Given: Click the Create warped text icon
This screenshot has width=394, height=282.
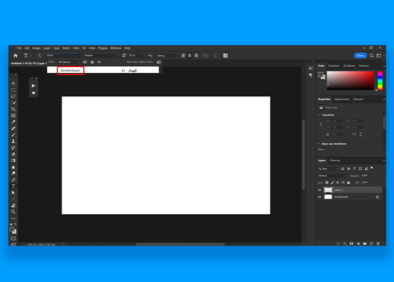Looking at the screenshot, I should click(216, 55).
